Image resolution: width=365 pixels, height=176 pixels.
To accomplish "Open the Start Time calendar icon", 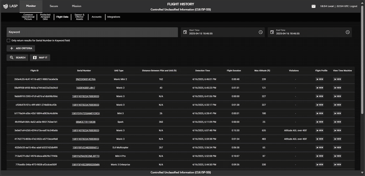I will click(x=185, y=32).
